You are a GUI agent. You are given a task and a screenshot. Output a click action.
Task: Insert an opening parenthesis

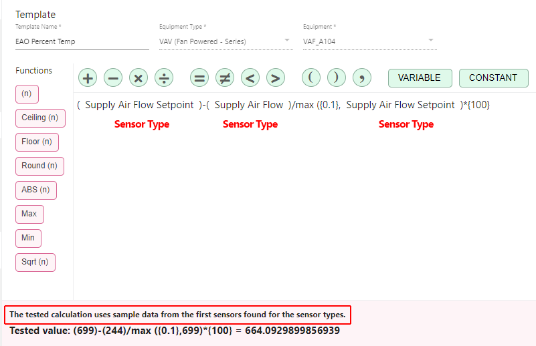click(310, 77)
